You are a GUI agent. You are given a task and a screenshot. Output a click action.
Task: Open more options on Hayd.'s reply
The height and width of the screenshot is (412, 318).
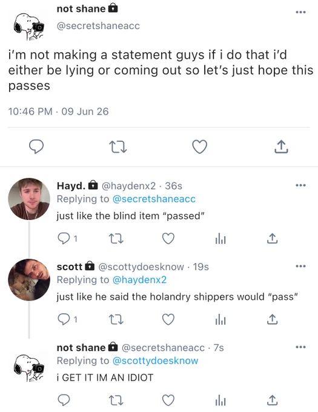pyautogui.click(x=300, y=185)
